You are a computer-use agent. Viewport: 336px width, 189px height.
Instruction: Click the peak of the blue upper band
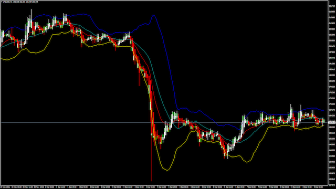pyautogui.click(x=154, y=15)
